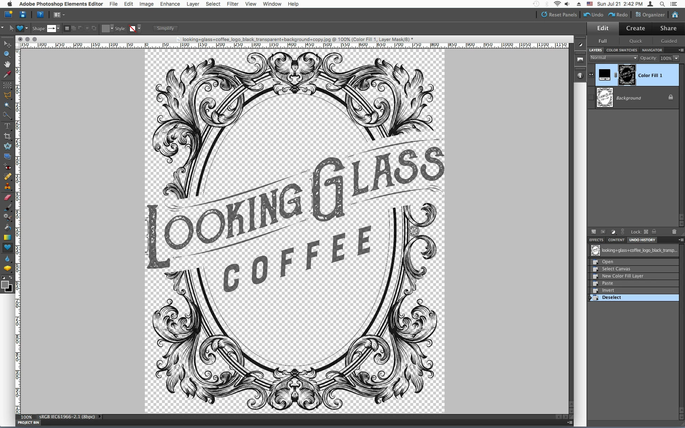Open the Opacity slider dropdown arrow
This screenshot has width=685, height=428.
click(676, 58)
